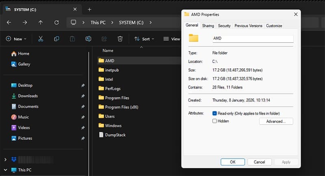The image size is (325, 176).
Task: Click the Cut scissors icon in toolbar
Action: coord(40,39)
